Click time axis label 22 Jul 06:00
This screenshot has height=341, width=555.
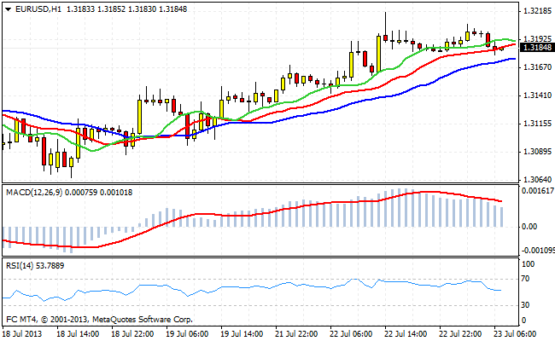(x=351, y=334)
